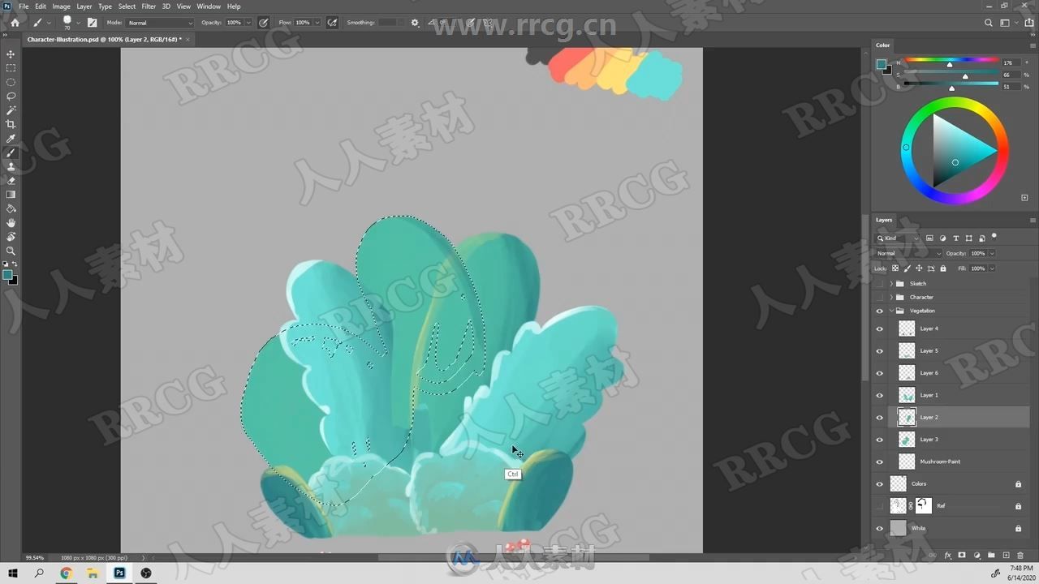The height and width of the screenshot is (584, 1039).
Task: Select the Move tool
Action: pos(11,54)
